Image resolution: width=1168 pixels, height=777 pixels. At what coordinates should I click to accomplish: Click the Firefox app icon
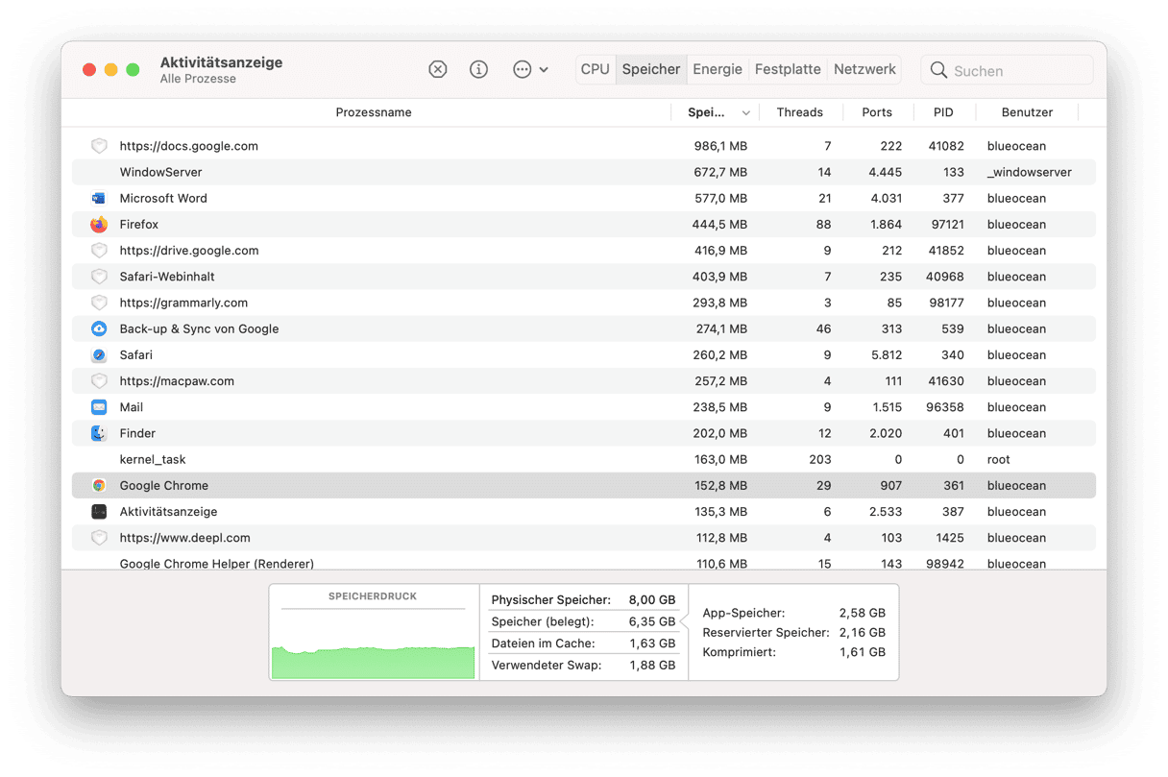99,225
